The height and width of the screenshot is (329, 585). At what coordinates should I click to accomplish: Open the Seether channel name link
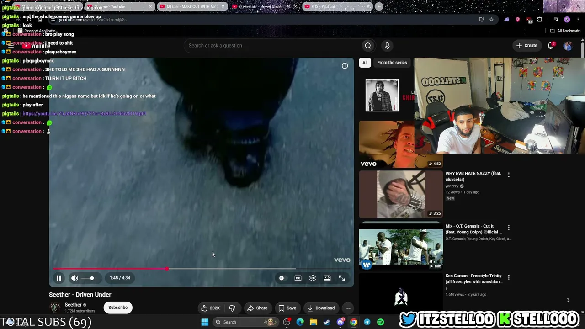[73, 305]
